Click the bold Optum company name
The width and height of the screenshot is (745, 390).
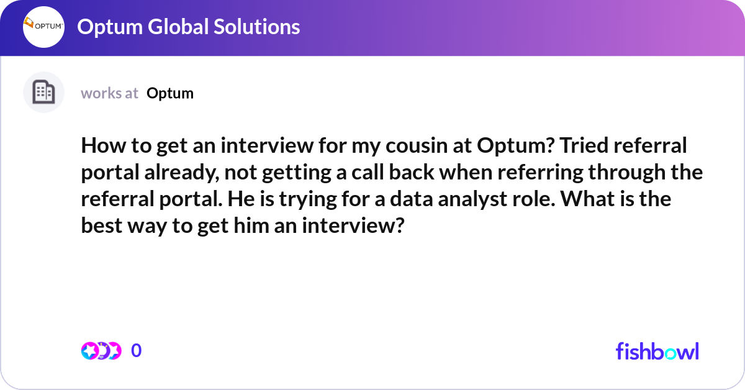coord(169,93)
